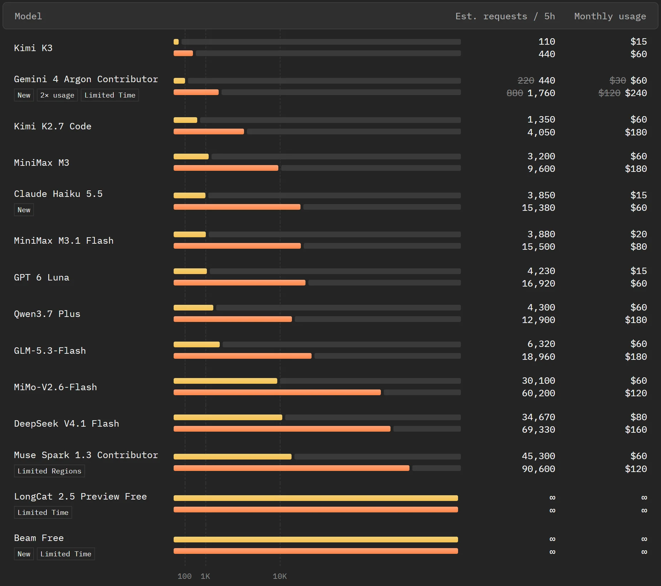Select MiniMax M3.1 Flash model name
661x586 pixels.
click(64, 240)
